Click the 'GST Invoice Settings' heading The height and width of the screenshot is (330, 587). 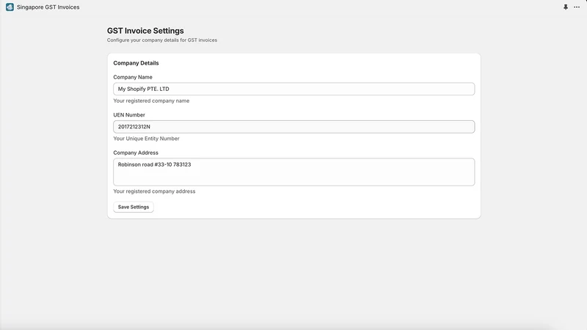145,31
